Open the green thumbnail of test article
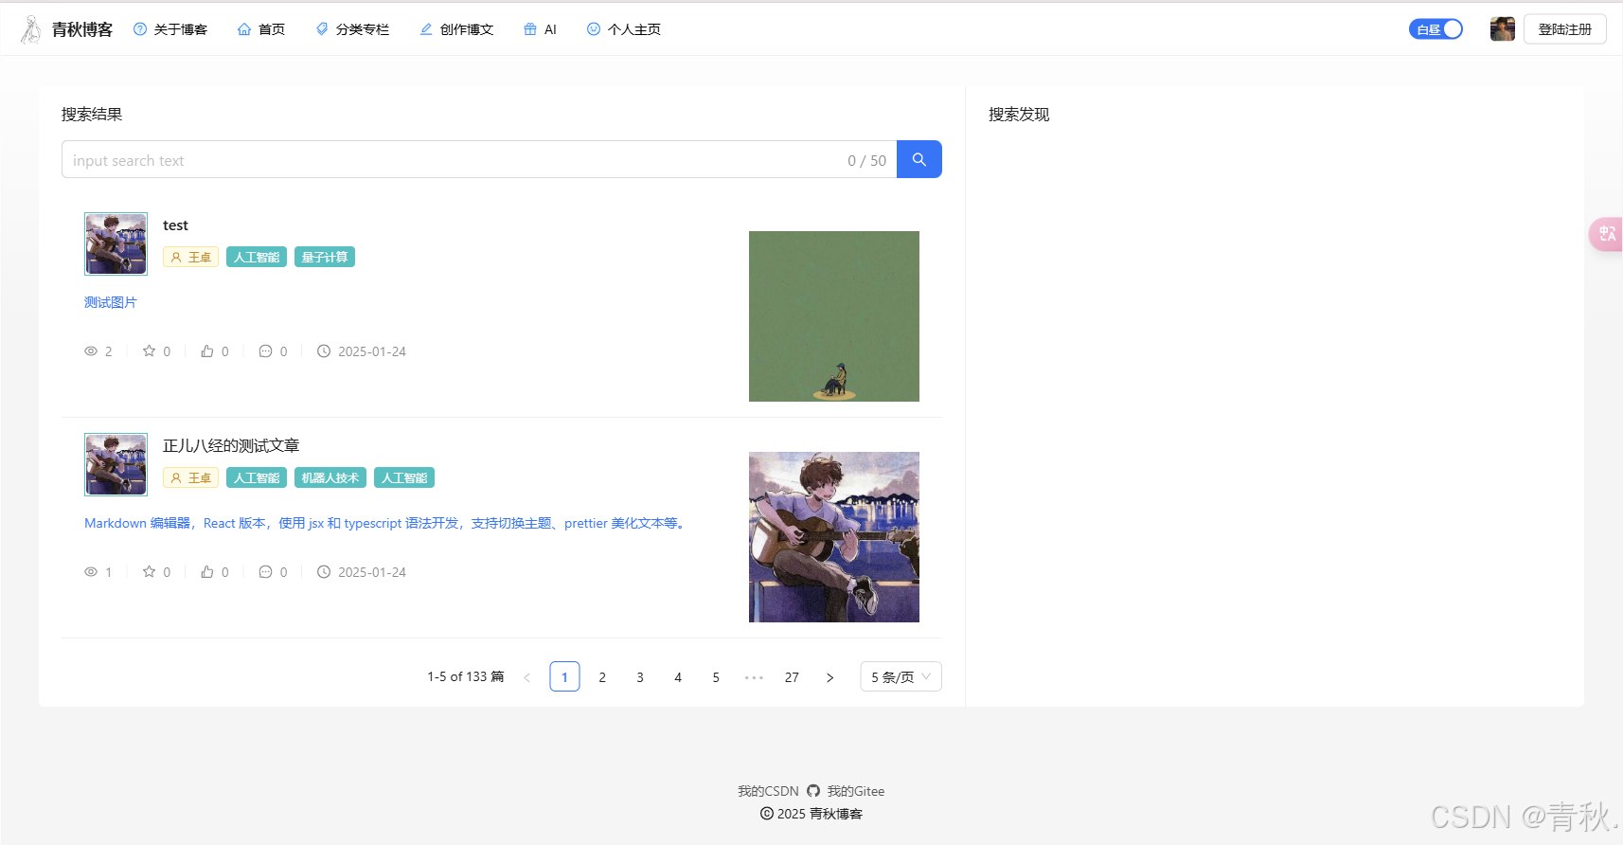1623x845 pixels. [x=833, y=316]
